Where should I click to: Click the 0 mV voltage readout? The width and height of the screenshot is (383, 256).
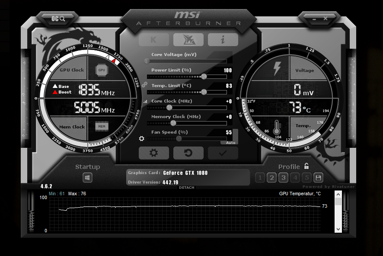tap(303, 90)
